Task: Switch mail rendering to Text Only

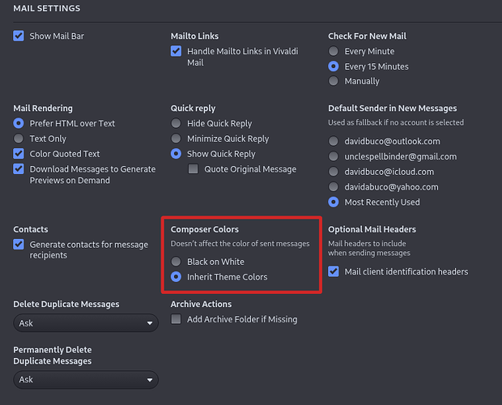Action: (x=19, y=139)
